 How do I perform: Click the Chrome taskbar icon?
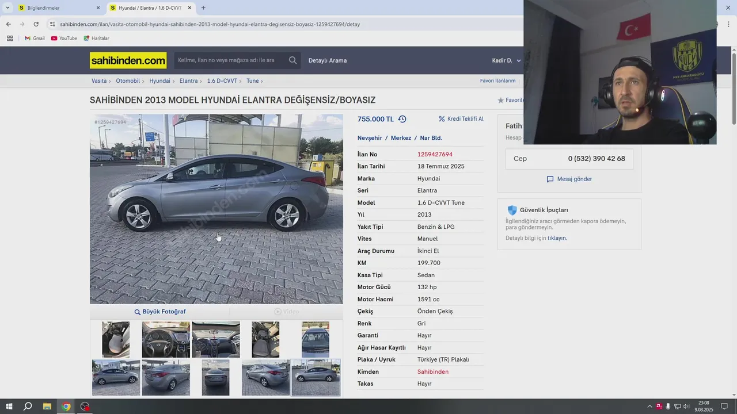pyautogui.click(x=66, y=407)
